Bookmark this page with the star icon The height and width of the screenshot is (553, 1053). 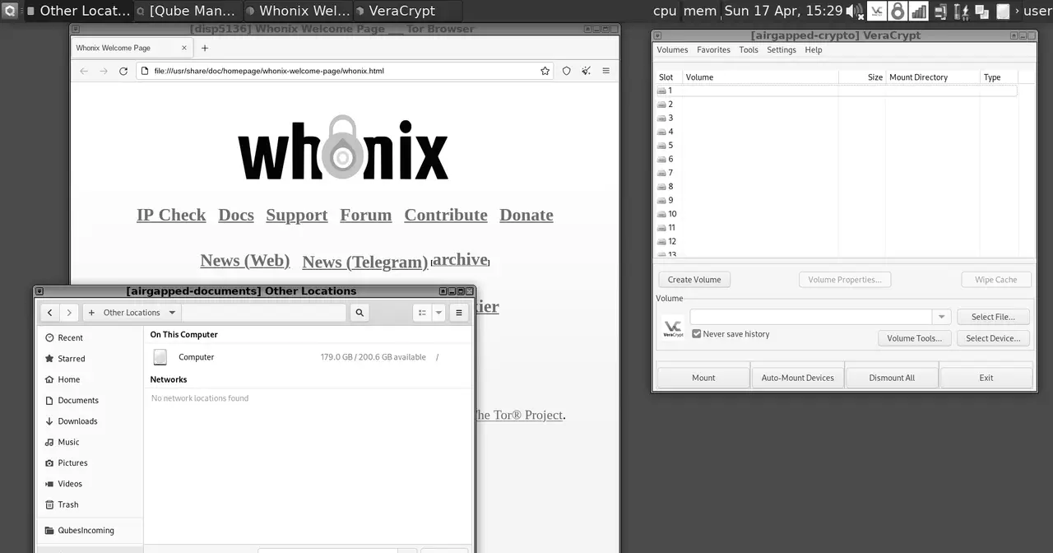point(545,71)
